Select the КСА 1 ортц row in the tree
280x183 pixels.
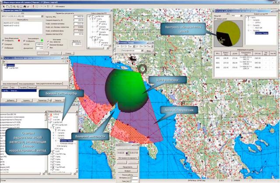59,148
